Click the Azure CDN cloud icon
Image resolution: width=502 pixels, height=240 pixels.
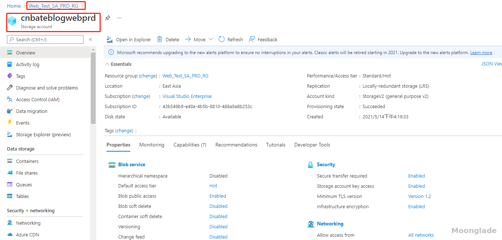pyautogui.click(x=10, y=235)
